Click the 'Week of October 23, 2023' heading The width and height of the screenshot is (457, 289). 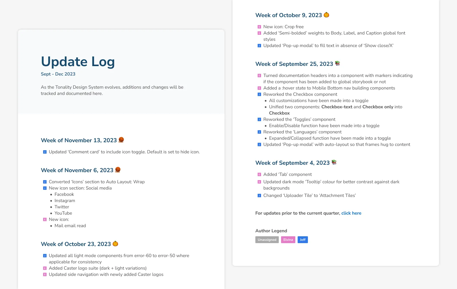pyautogui.click(x=76, y=244)
